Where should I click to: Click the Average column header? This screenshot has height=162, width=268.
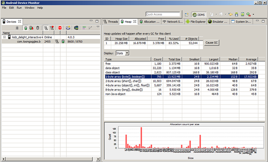click(x=249, y=60)
